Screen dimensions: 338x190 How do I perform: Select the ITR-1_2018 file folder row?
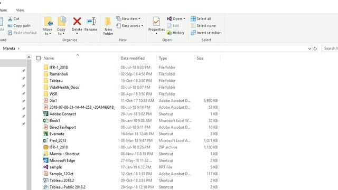pos(130,67)
